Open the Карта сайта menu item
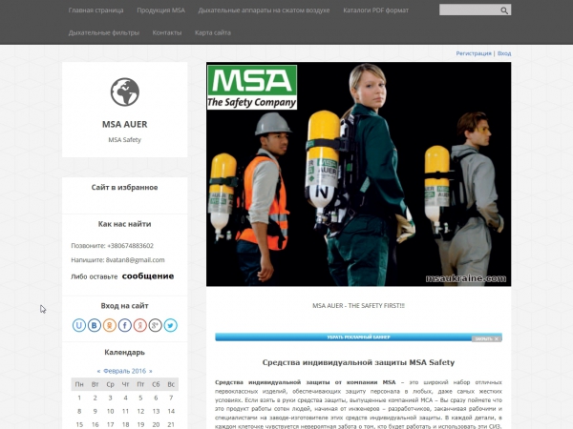 (213, 32)
